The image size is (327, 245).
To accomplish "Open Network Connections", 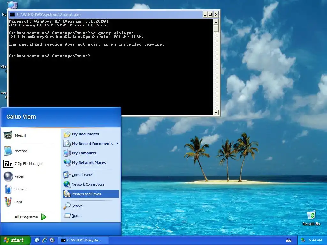I will (90, 184).
